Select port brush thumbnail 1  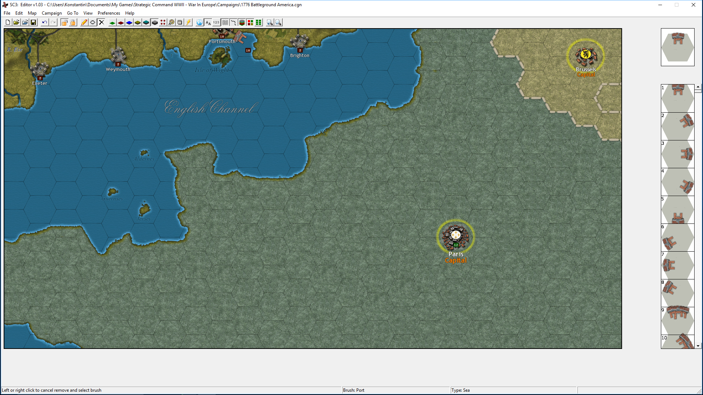click(x=677, y=98)
